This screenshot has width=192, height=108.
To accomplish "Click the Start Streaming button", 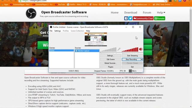I will pyautogui.click(x=132, y=55).
